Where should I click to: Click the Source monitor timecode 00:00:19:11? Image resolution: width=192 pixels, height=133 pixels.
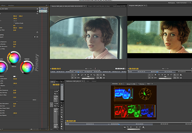click(56, 69)
